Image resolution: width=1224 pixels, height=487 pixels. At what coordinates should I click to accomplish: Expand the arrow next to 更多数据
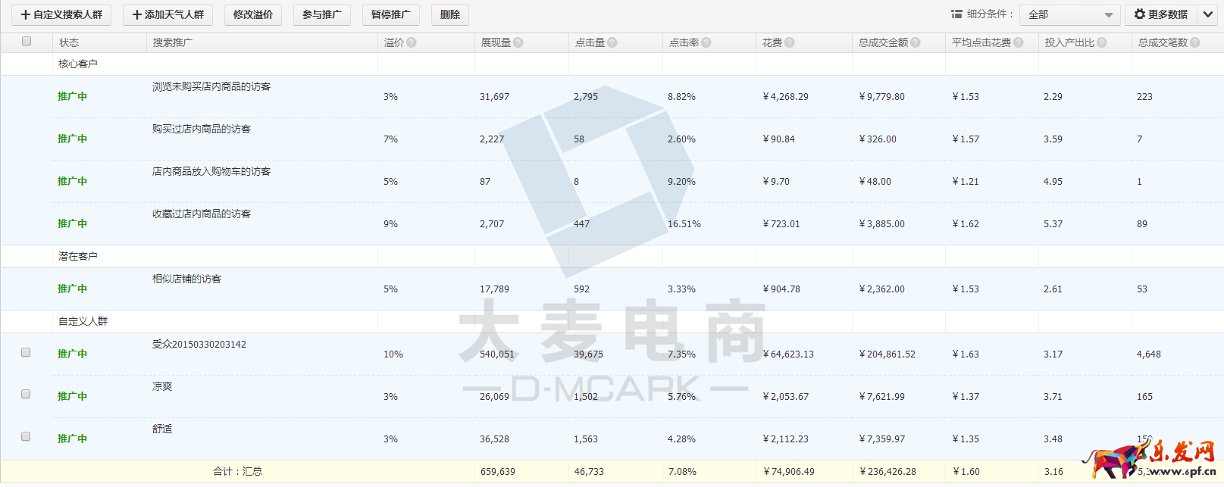[x=1207, y=14]
